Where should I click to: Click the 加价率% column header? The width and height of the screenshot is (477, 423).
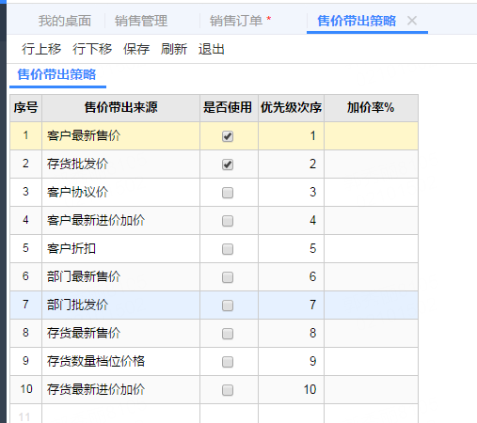tap(371, 108)
